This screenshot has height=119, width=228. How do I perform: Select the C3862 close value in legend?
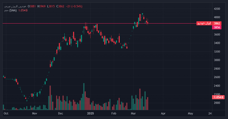click(x=60, y=6)
